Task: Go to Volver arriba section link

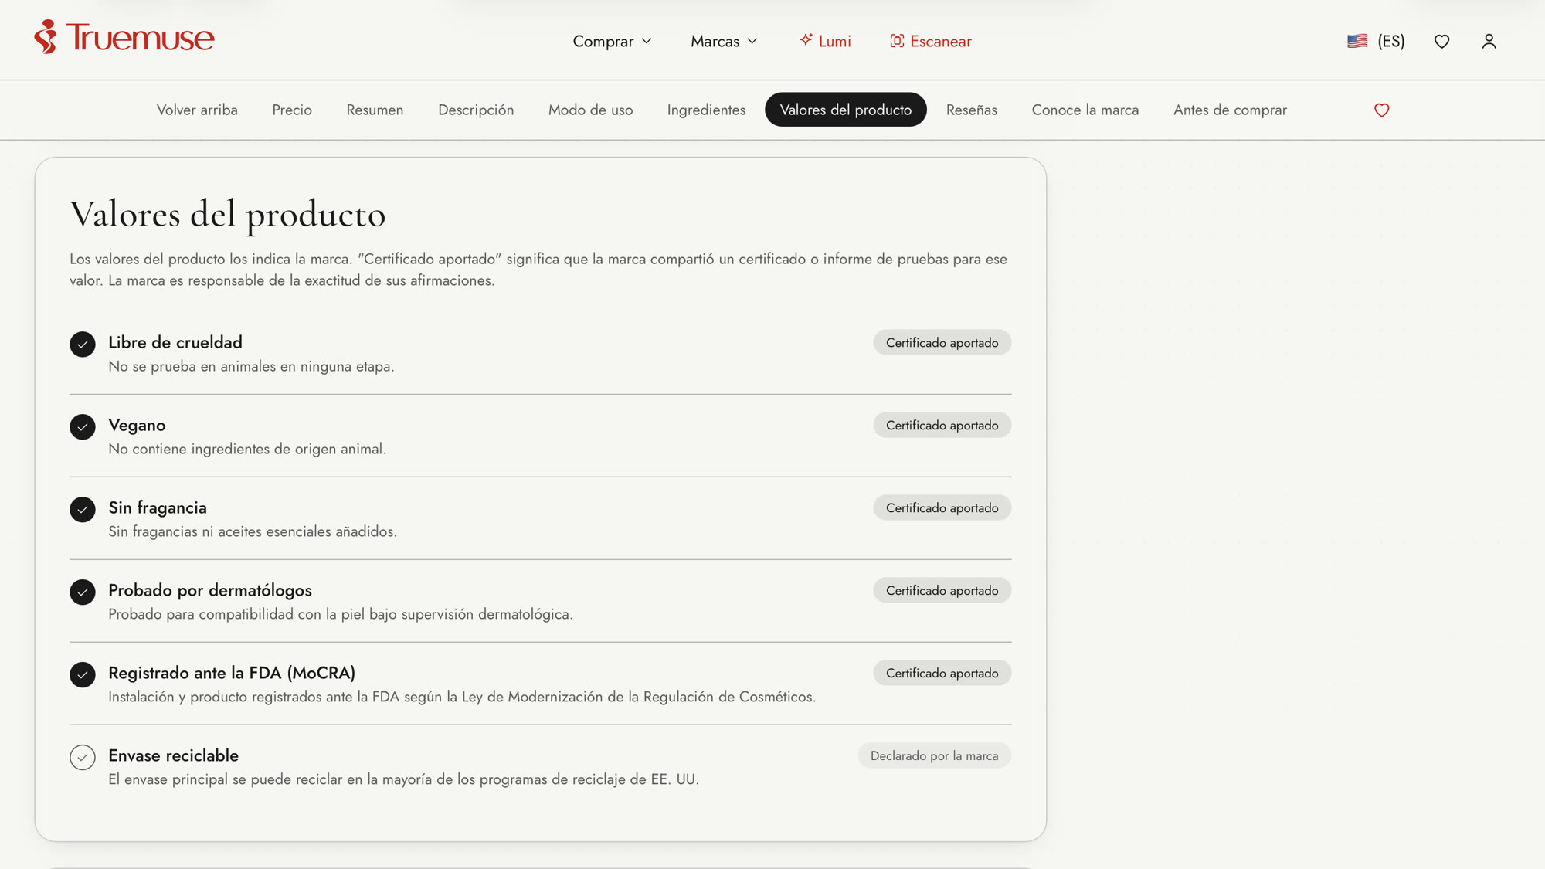Action: 197,110
